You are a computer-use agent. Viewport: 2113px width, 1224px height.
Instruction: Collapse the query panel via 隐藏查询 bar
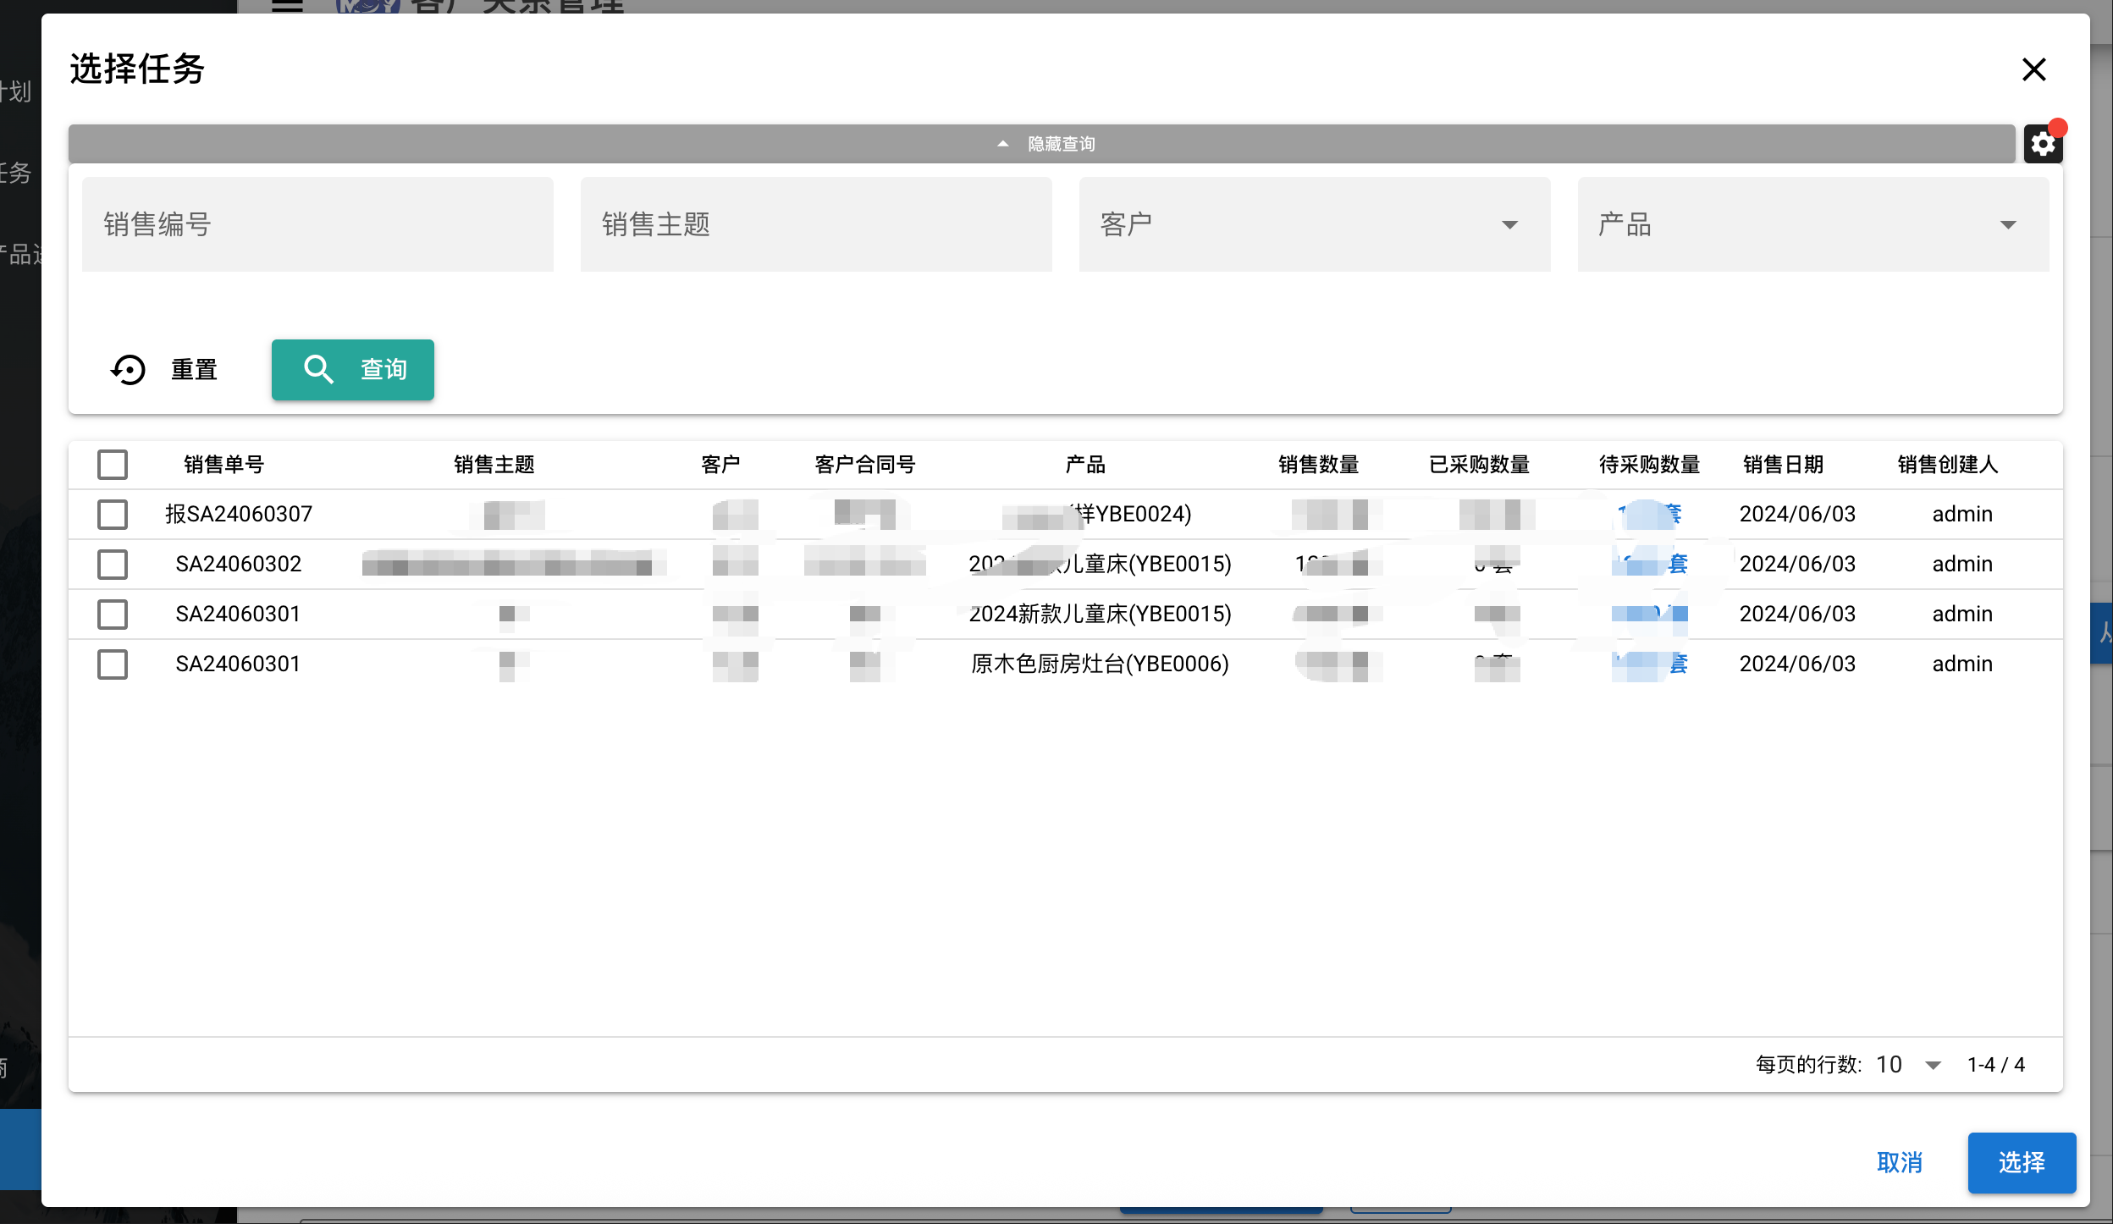click(1041, 144)
